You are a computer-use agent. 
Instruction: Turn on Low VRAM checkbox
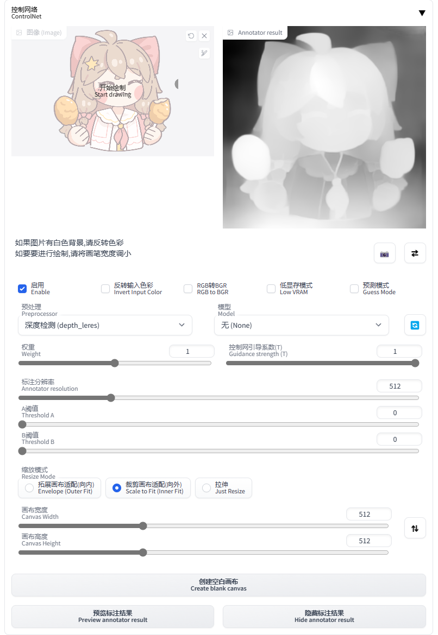pos(271,289)
